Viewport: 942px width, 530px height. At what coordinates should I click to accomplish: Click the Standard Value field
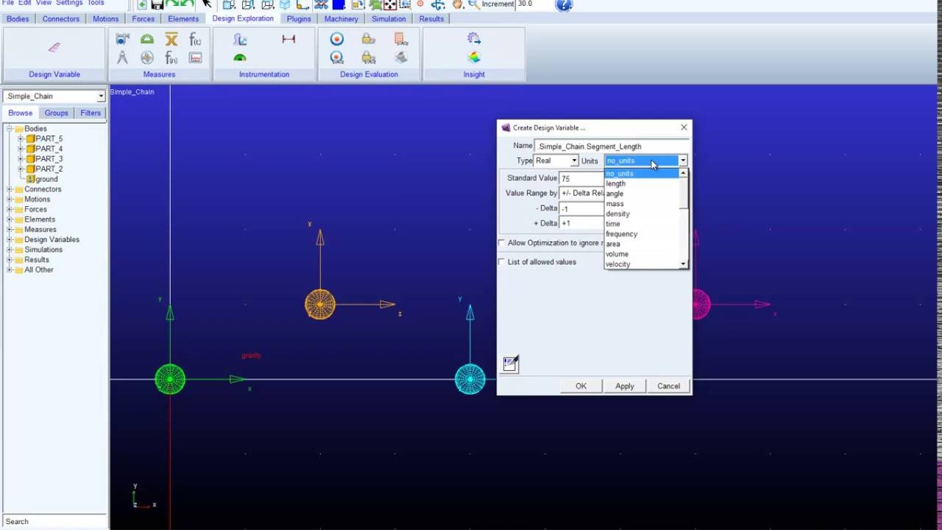pyautogui.click(x=583, y=178)
